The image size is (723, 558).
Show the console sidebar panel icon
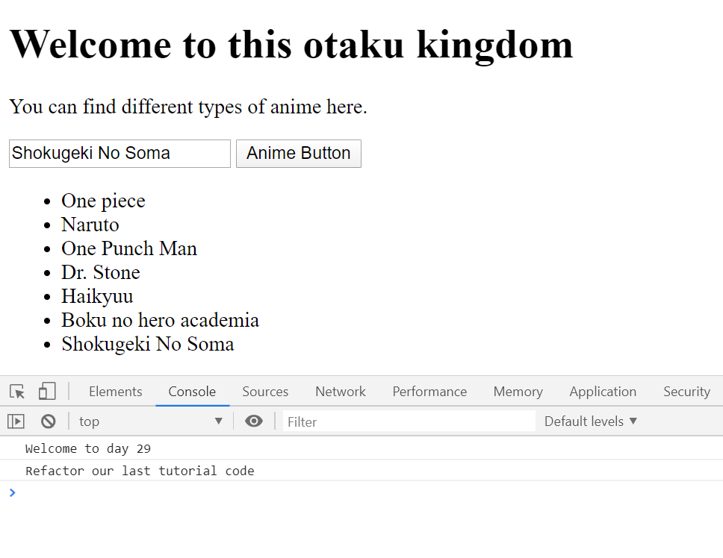[16, 421]
